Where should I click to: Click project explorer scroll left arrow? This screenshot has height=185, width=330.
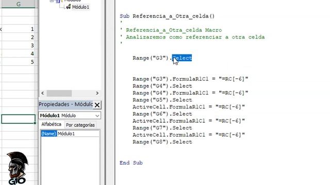coord(43,93)
